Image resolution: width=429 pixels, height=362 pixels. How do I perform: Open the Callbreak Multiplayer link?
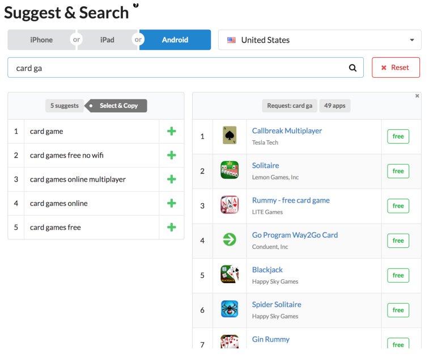(x=287, y=131)
